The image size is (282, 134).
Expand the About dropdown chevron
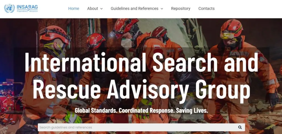click(101, 9)
